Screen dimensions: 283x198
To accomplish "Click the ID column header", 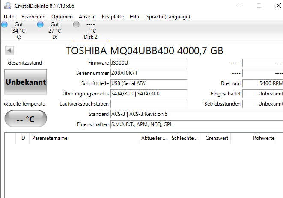I will pyautogui.click(x=22, y=138).
